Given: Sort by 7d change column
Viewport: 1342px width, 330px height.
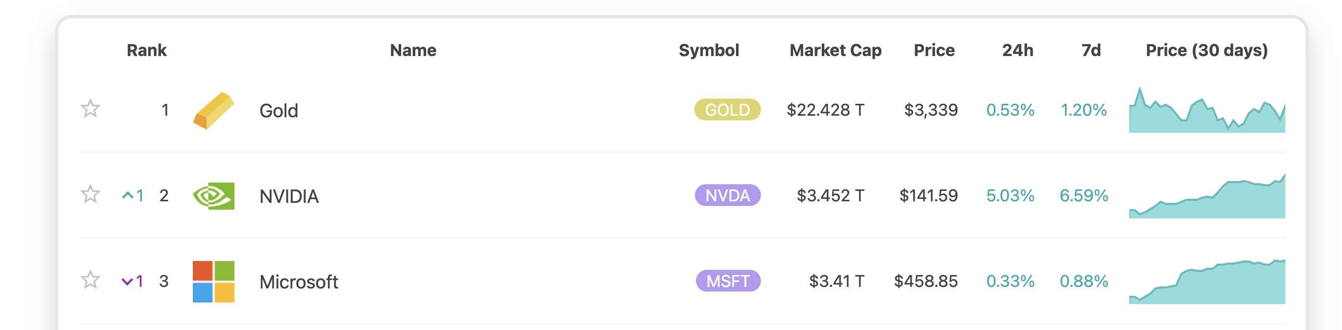Looking at the screenshot, I should (x=1091, y=50).
